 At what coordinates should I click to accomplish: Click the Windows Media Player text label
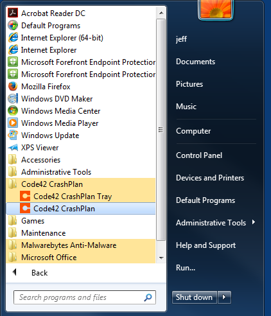(x=60, y=123)
